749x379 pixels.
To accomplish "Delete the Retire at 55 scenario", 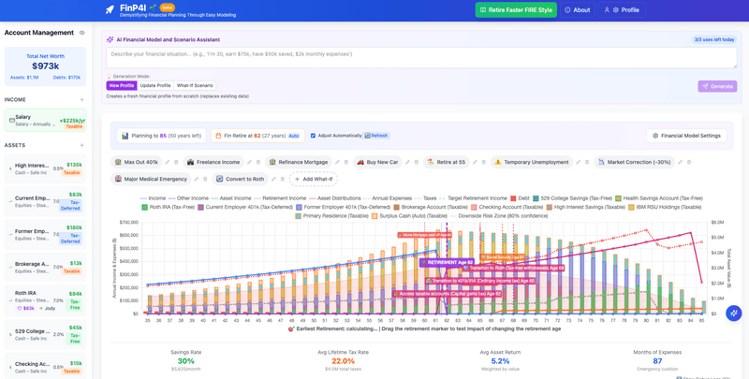I will click(x=483, y=162).
